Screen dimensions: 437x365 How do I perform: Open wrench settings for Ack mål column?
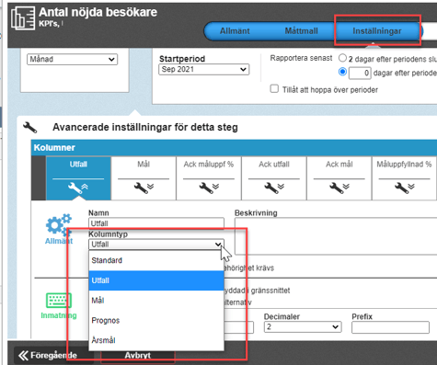pos(339,188)
